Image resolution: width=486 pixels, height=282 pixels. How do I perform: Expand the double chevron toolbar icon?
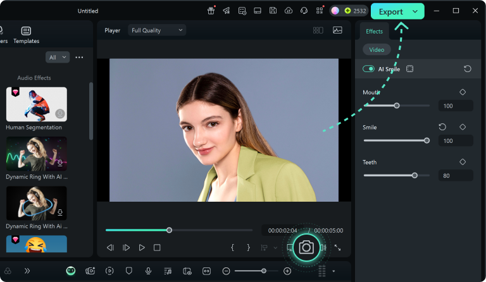point(27,271)
